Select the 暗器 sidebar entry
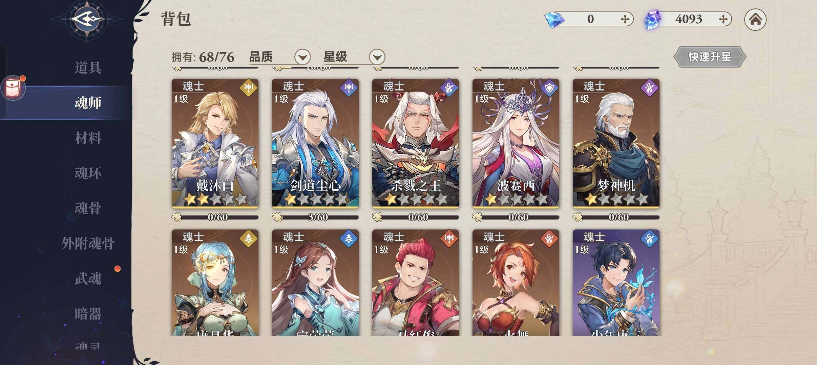The width and height of the screenshot is (817, 365). 88,314
